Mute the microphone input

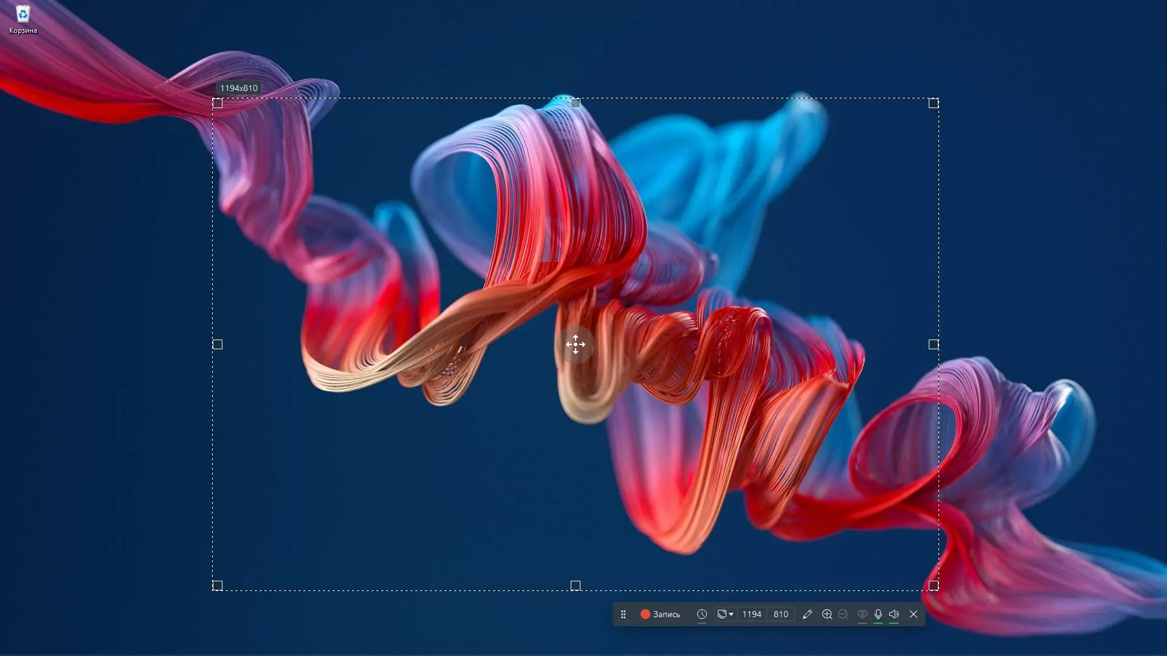point(878,614)
